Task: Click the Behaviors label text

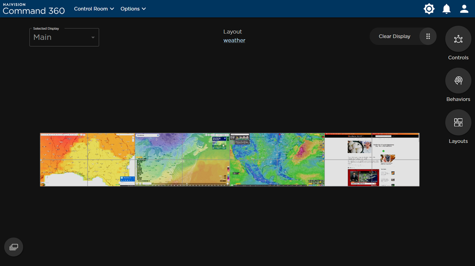Action: pyautogui.click(x=458, y=99)
